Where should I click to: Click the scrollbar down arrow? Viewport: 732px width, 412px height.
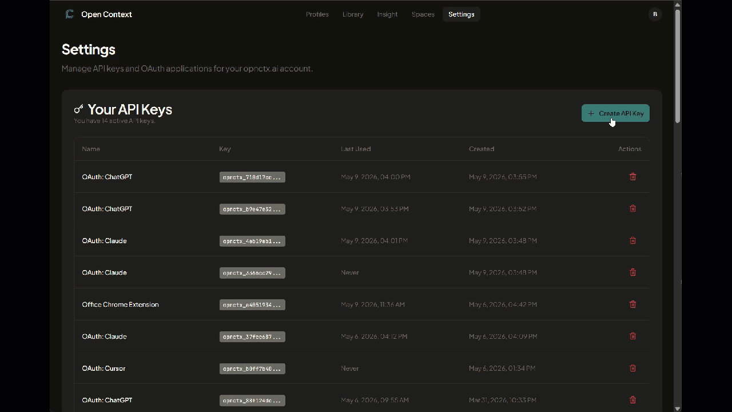point(678,408)
